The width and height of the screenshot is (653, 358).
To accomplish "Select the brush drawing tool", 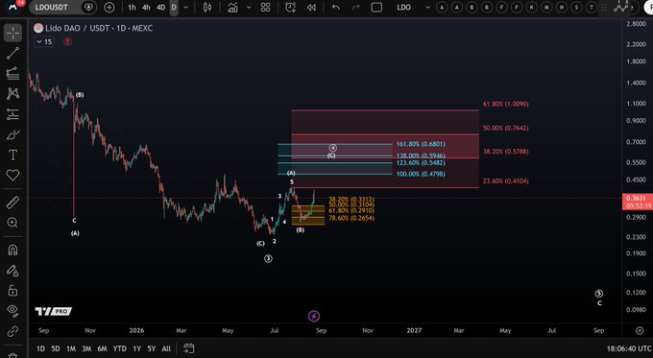I will (12, 135).
